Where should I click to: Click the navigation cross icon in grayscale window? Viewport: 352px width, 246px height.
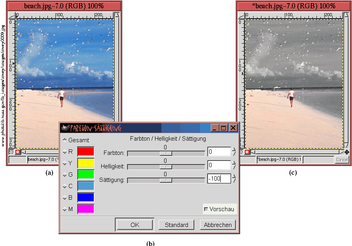coord(347,152)
